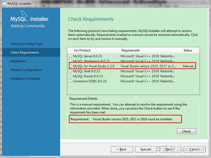Advance with the Next button
This screenshot has width=211, height=158.
click(170, 149)
